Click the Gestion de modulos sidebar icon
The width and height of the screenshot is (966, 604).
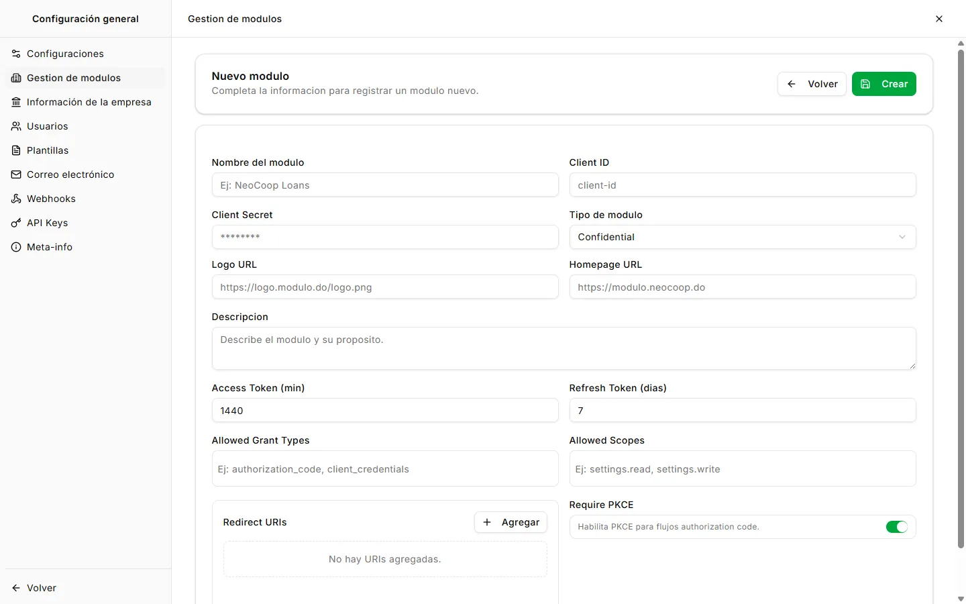tap(16, 78)
